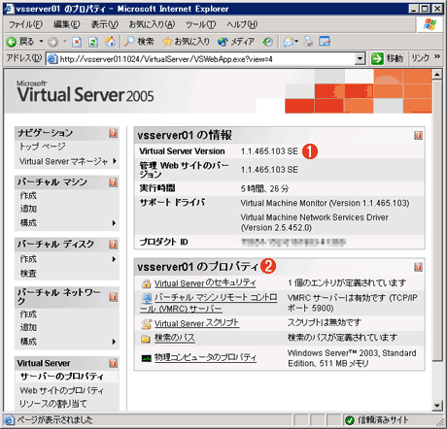The image size is (447, 429).
Task: Expand the toolbar overflow chevron next to リンク
Action: coord(437,57)
